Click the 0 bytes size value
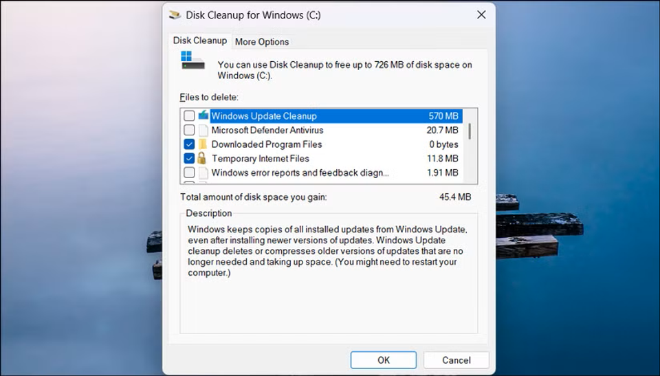This screenshot has height=376, width=660. click(x=443, y=144)
